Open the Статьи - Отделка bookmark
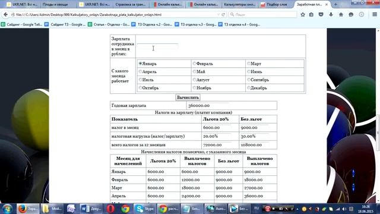This screenshot has height=214, width=380. (109, 24)
